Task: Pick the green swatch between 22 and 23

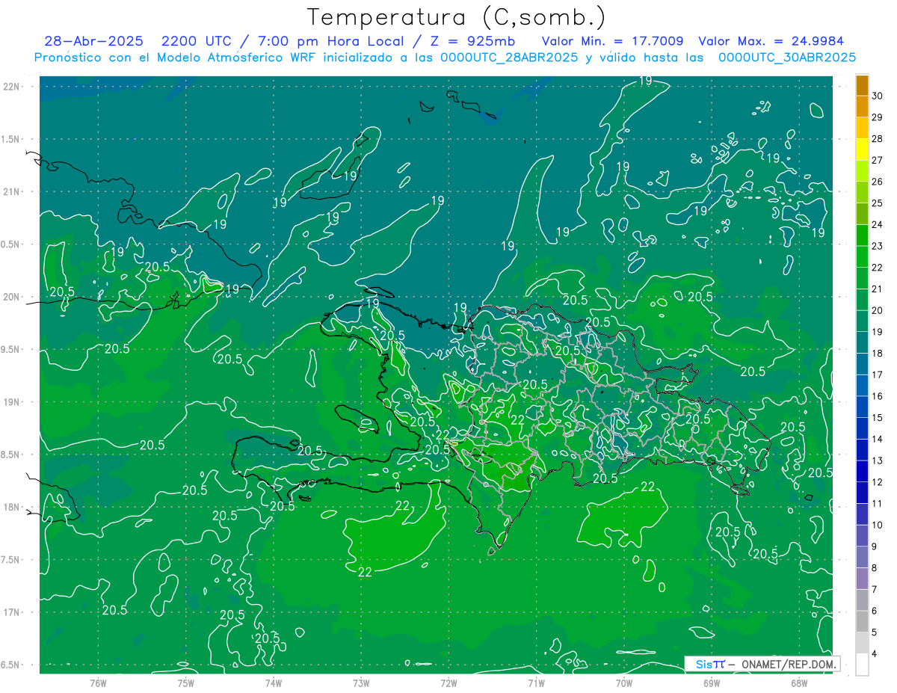Action: point(862,257)
